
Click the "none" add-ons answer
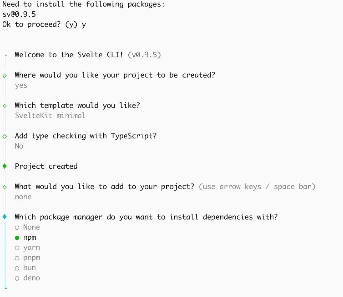coord(23,197)
